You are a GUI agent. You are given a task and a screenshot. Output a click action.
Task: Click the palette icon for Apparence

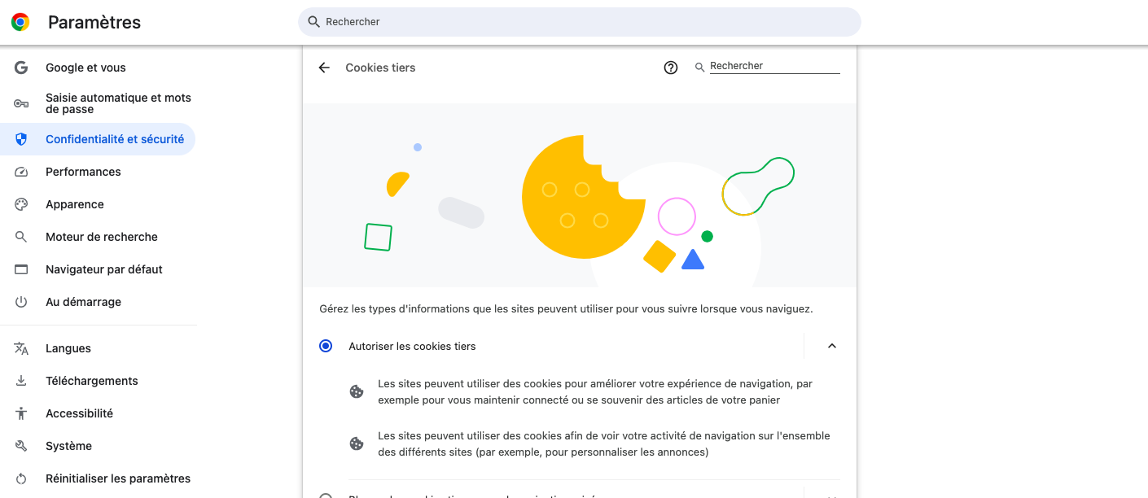point(21,204)
